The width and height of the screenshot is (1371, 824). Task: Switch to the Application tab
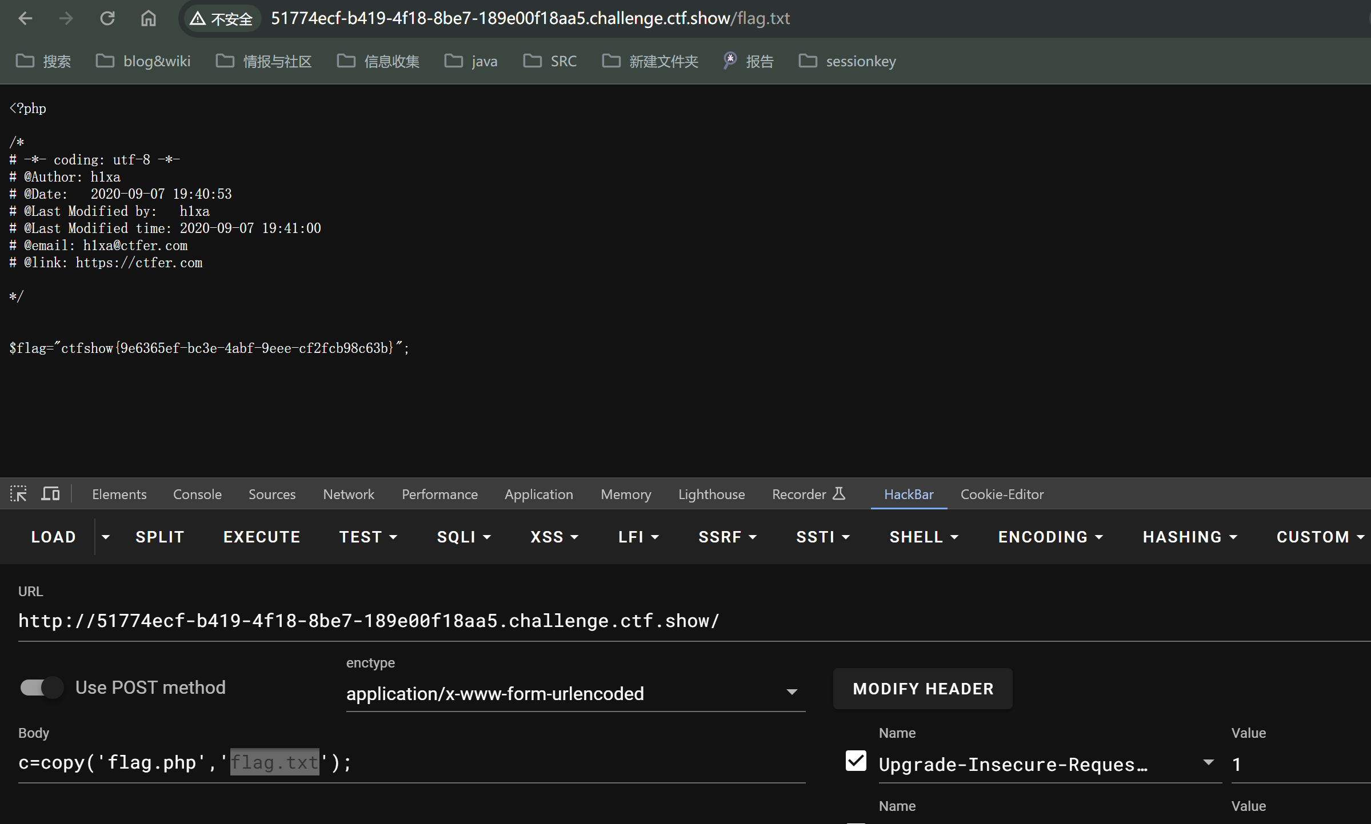539,495
